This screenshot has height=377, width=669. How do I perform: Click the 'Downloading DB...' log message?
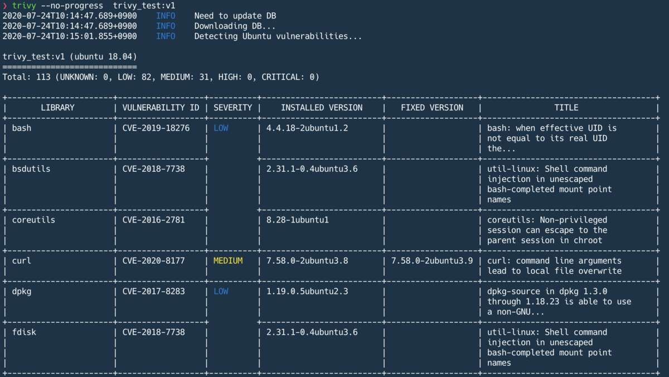pyautogui.click(x=234, y=26)
